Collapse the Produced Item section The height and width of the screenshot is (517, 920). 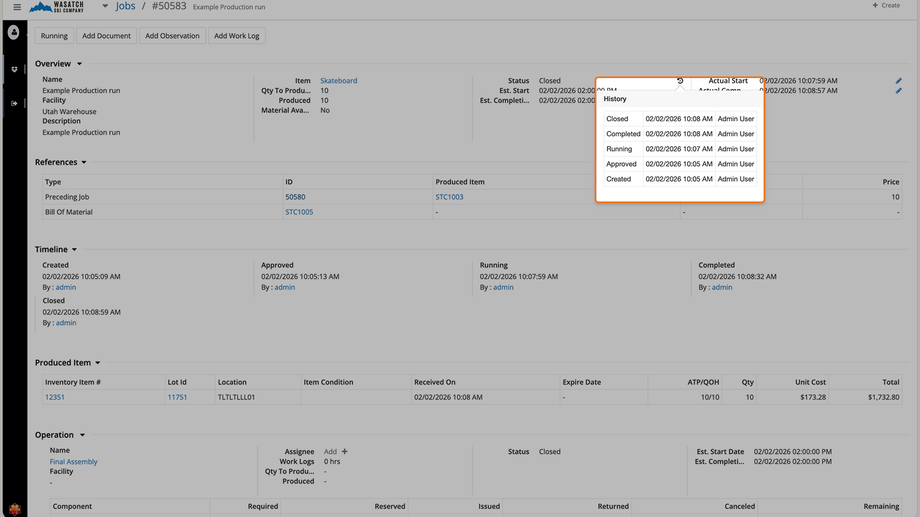98,362
